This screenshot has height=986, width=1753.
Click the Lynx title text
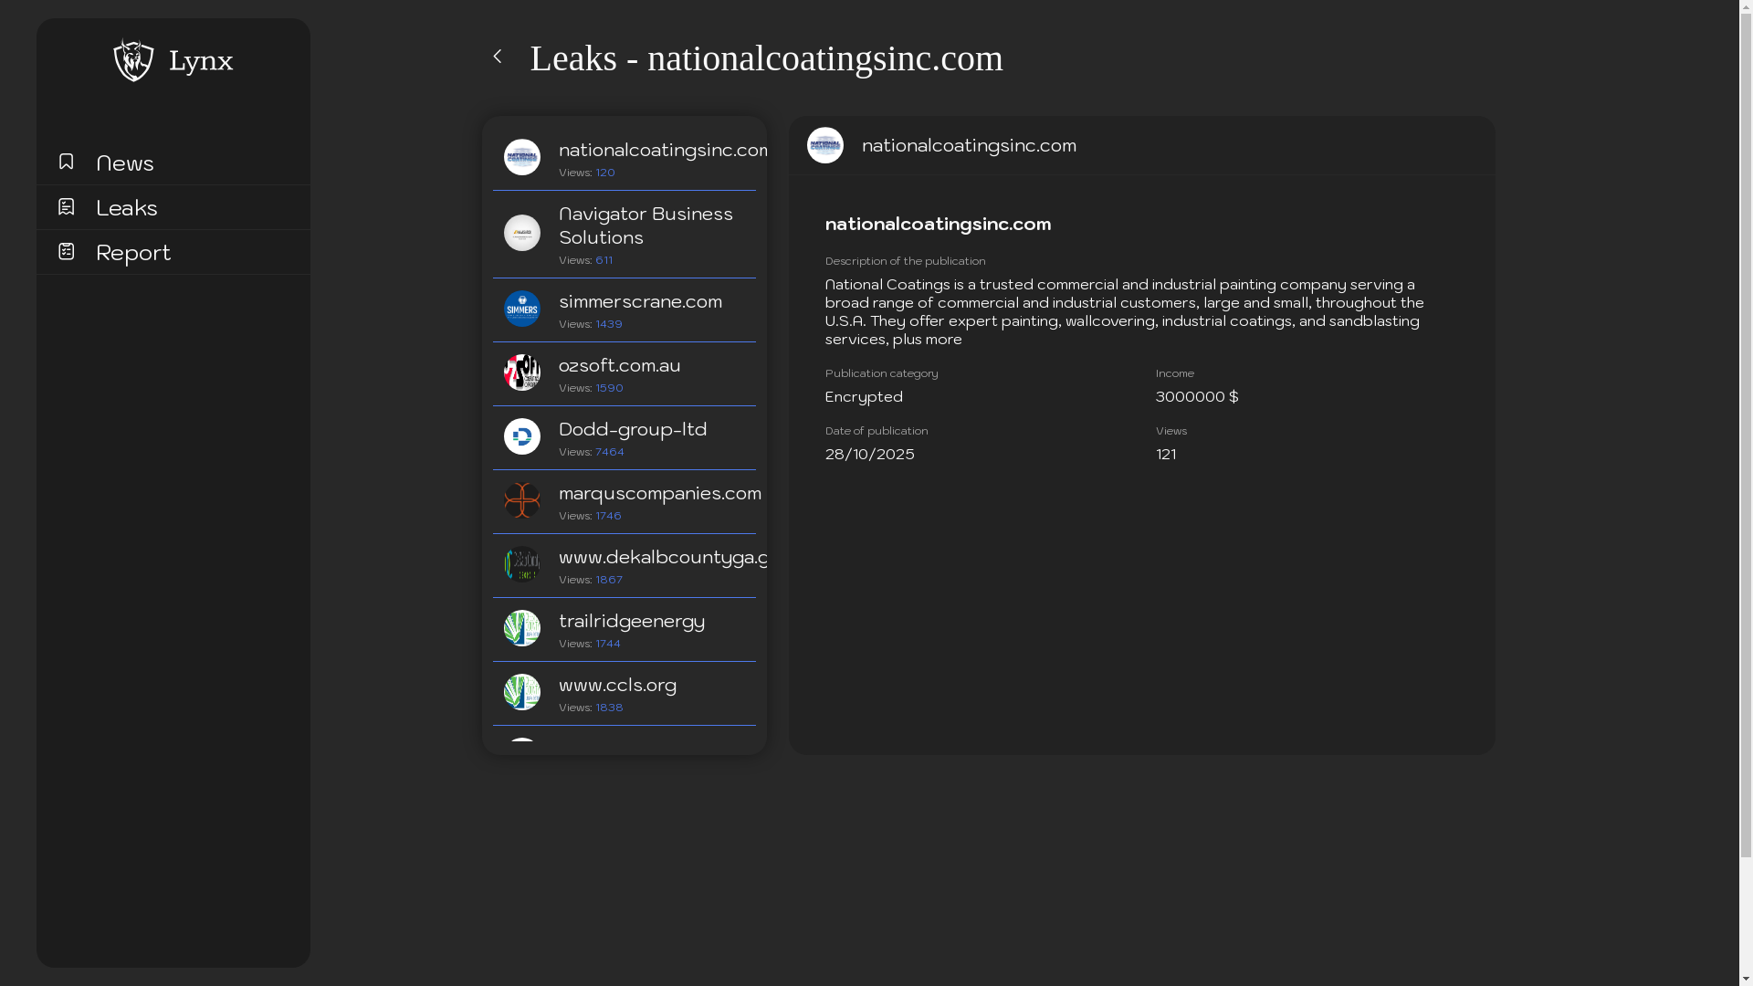(201, 61)
